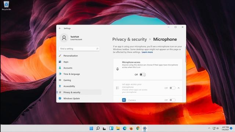Close the Settings window

[x=182, y=27]
